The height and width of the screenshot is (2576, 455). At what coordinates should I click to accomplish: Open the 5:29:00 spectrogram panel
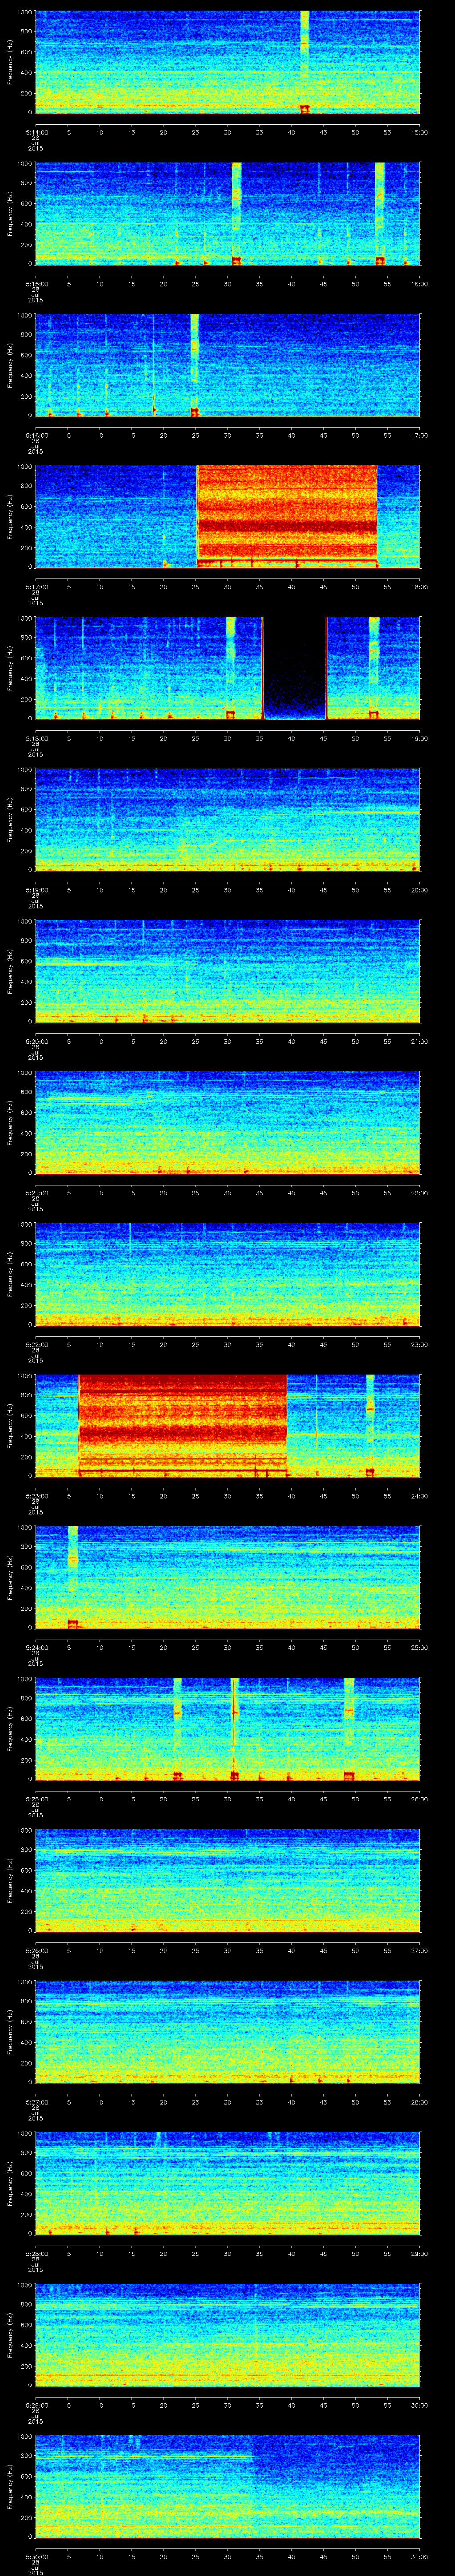(x=228, y=2334)
